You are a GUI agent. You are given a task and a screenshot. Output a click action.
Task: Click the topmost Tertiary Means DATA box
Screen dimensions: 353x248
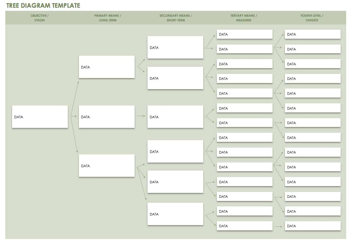(245, 34)
